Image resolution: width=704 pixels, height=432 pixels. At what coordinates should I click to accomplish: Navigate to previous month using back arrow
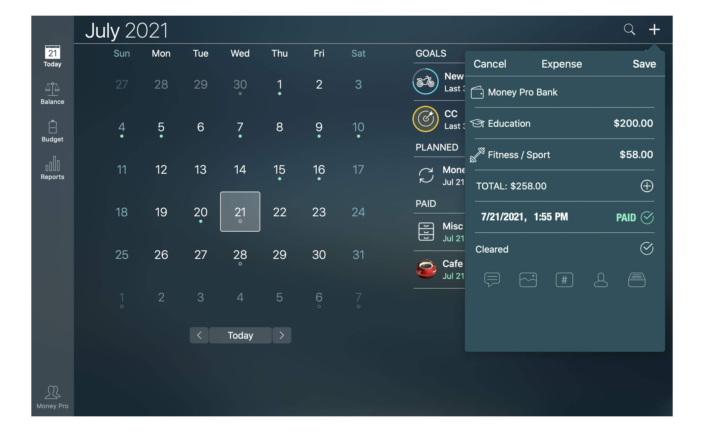pyautogui.click(x=199, y=335)
